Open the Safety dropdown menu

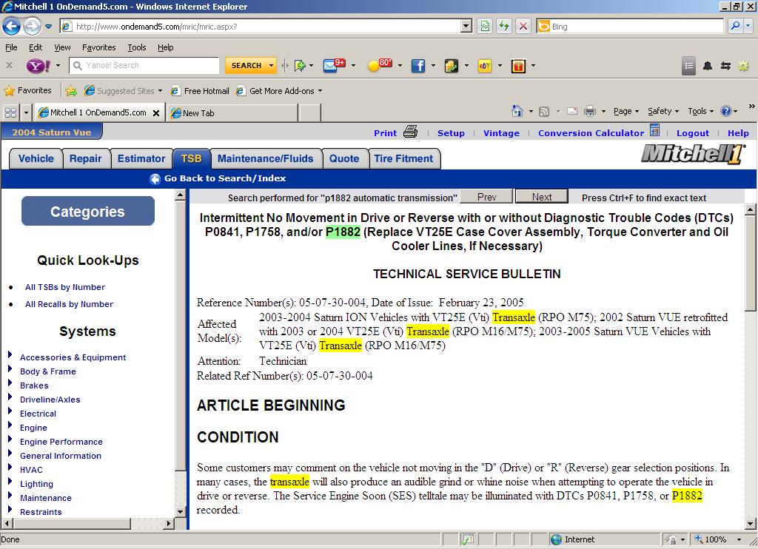[663, 112]
